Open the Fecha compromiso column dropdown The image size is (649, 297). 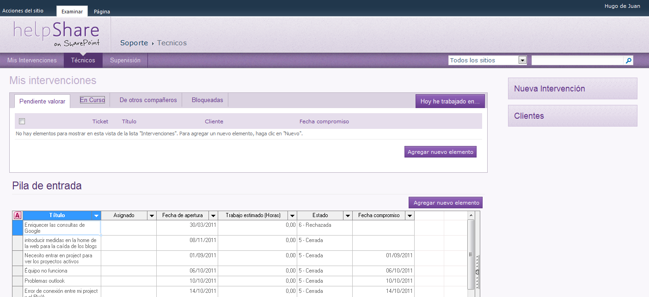[410, 215]
